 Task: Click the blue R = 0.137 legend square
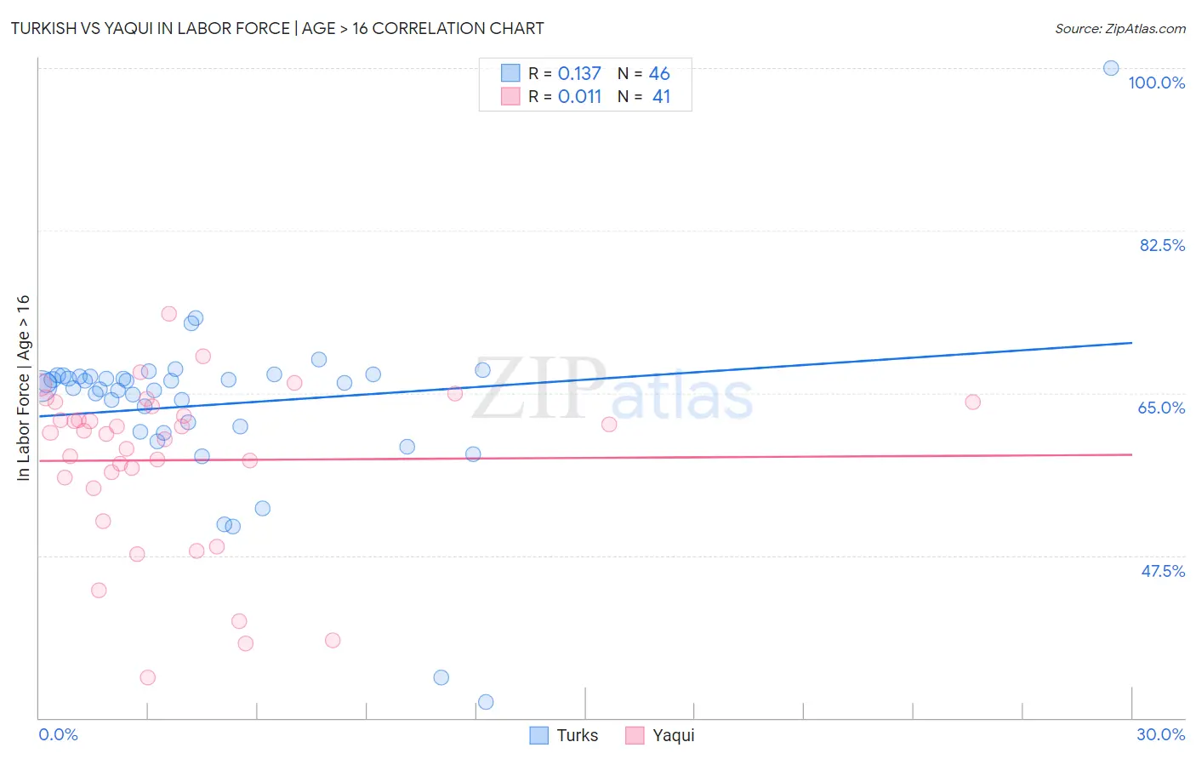click(x=510, y=73)
